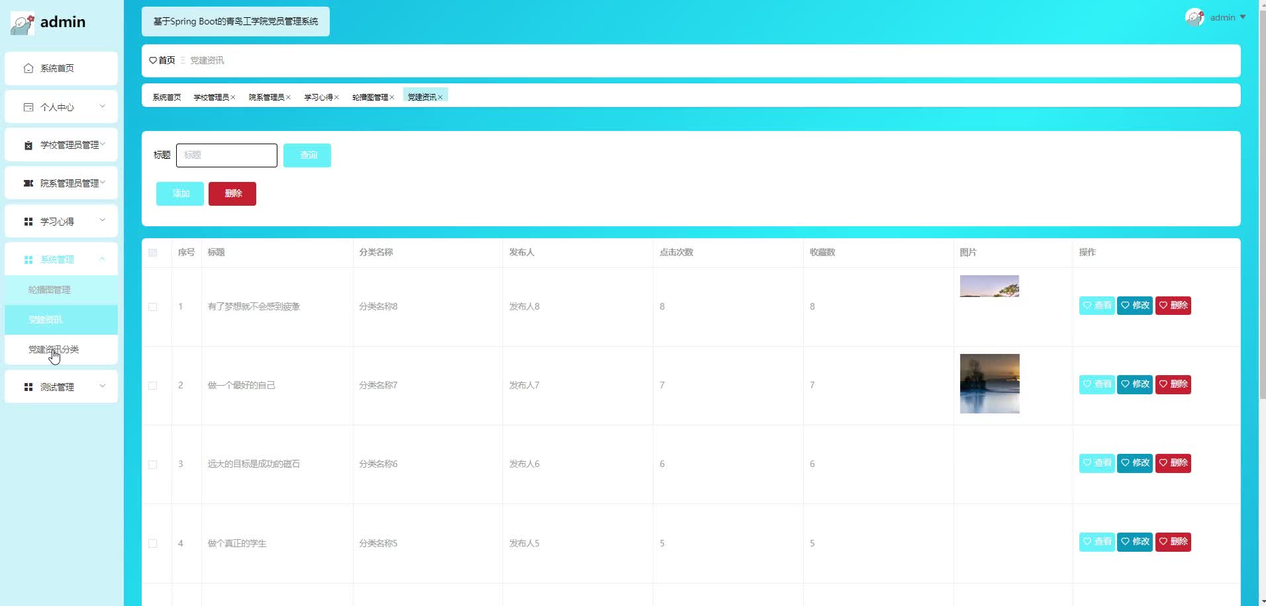Click the home icon beside 系统首页

(x=28, y=68)
